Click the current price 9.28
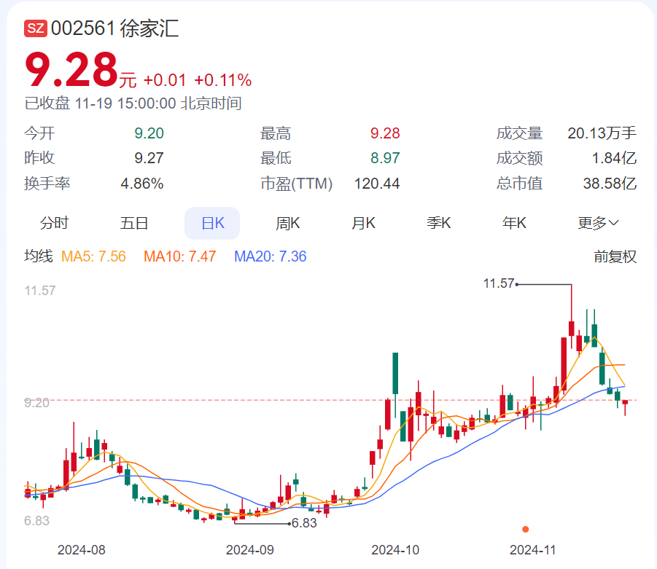The height and width of the screenshot is (569, 657). 71,69
